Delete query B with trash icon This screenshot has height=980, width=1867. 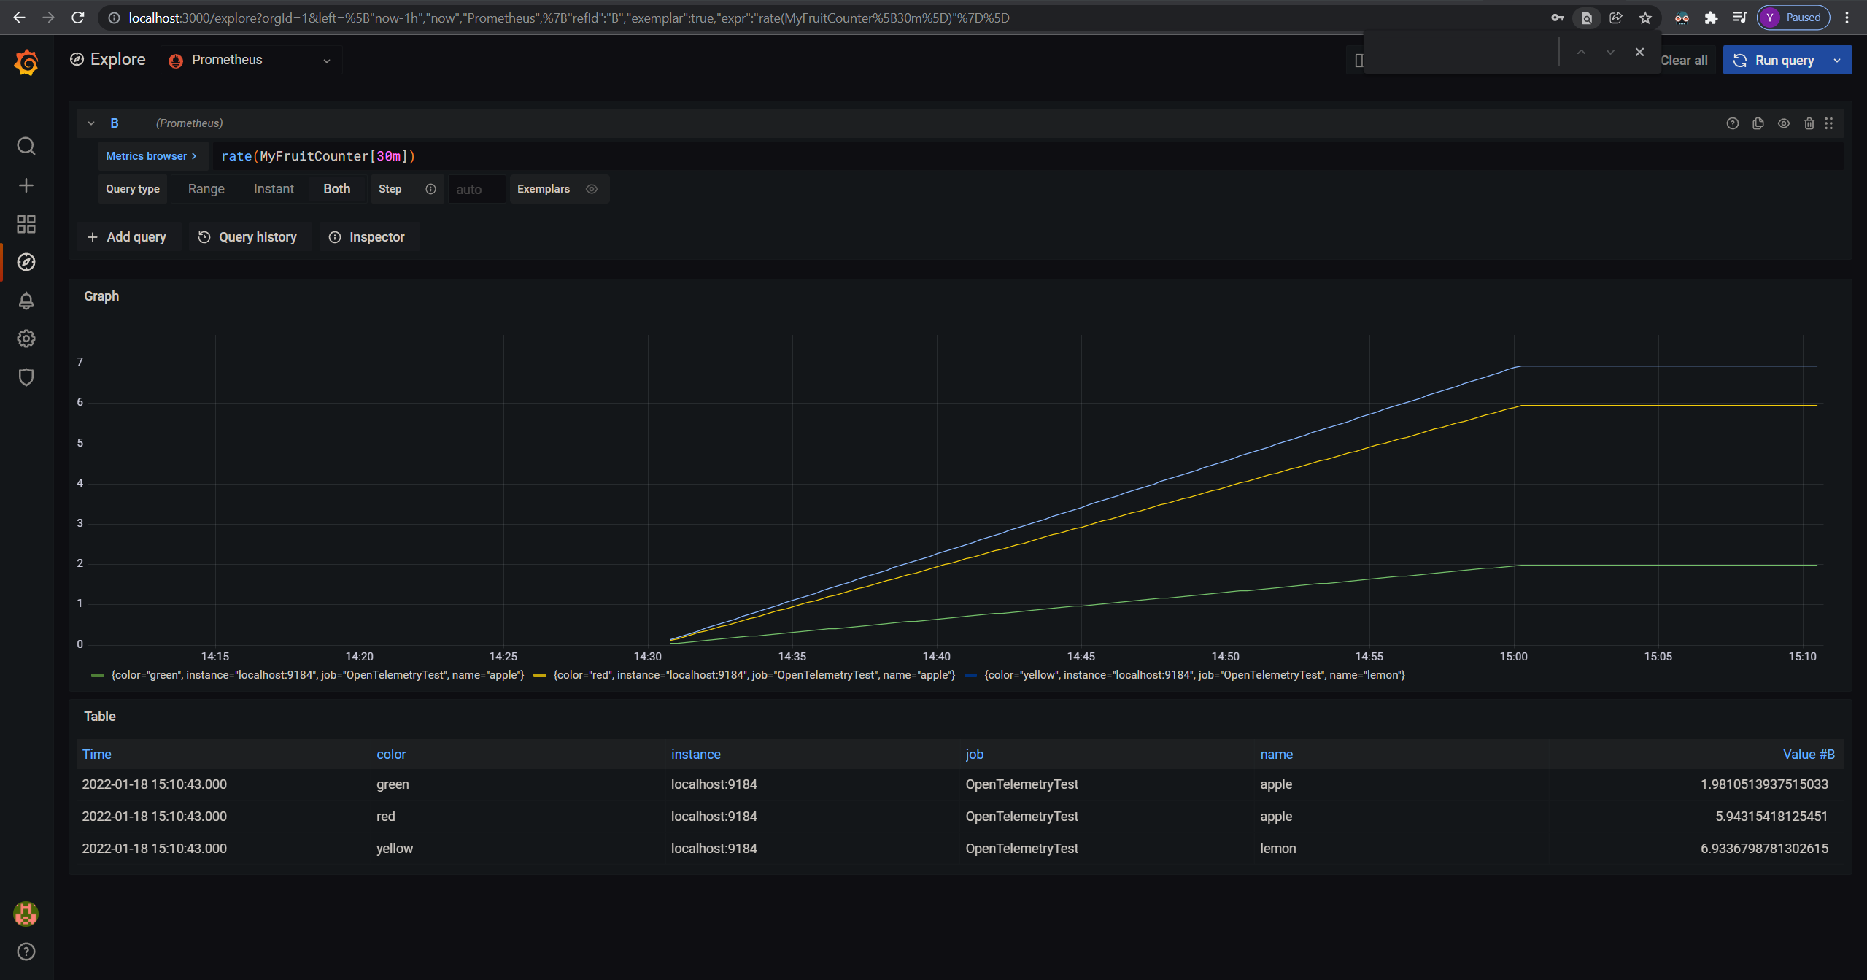tap(1809, 123)
